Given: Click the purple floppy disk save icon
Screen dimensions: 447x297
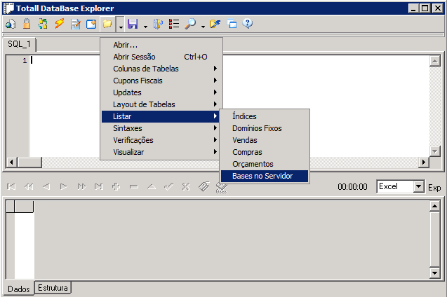Looking at the screenshot, I should coord(133,24).
